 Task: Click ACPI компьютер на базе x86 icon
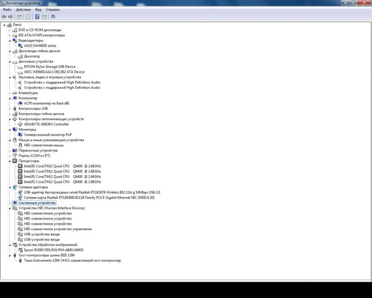click(20, 103)
